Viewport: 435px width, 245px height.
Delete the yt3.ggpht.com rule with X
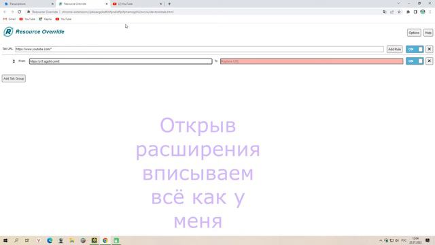[429, 61]
